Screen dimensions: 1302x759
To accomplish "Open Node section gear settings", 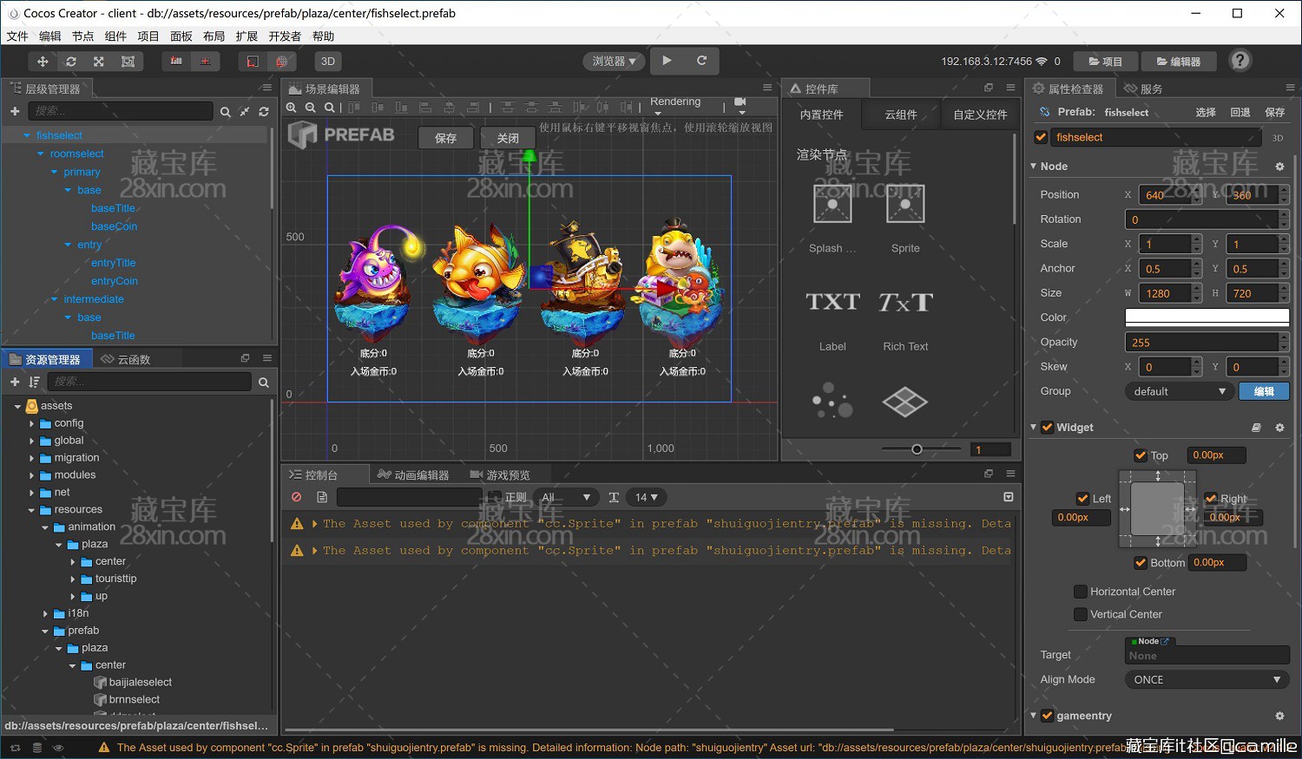I will pyautogui.click(x=1279, y=167).
